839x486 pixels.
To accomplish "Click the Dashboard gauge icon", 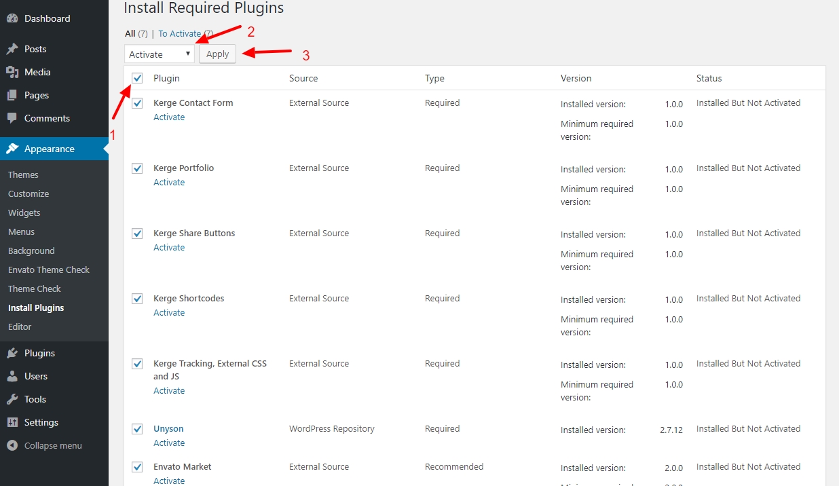I will click(x=12, y=18).
